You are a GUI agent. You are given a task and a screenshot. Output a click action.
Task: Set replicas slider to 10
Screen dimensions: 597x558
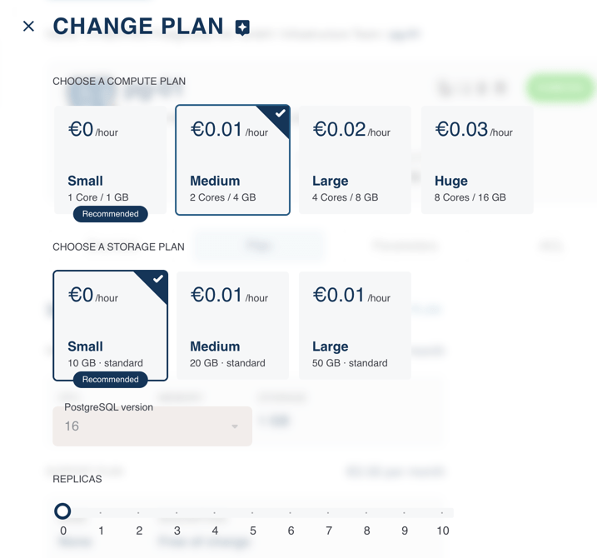(x=442, y=512)
